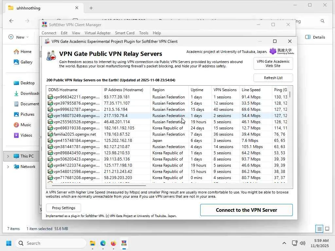Open the Edit menu
This screenshot has height=251, width=335.
click(x=64, y=33)
